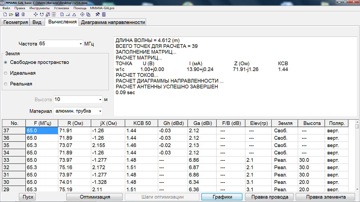The image size is (360, 202).
Task: Click the F/B (dB) column header
Action: (x=231, y=123)
